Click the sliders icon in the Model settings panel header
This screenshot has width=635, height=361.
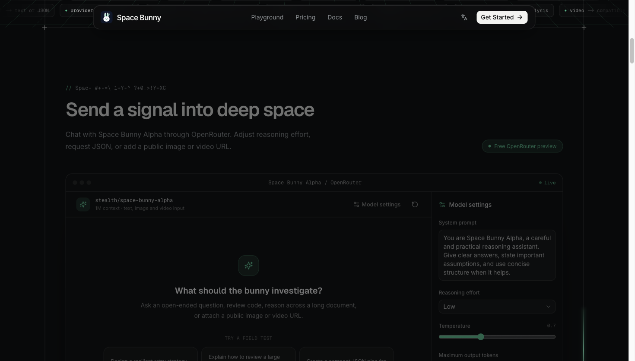(442, 205)
